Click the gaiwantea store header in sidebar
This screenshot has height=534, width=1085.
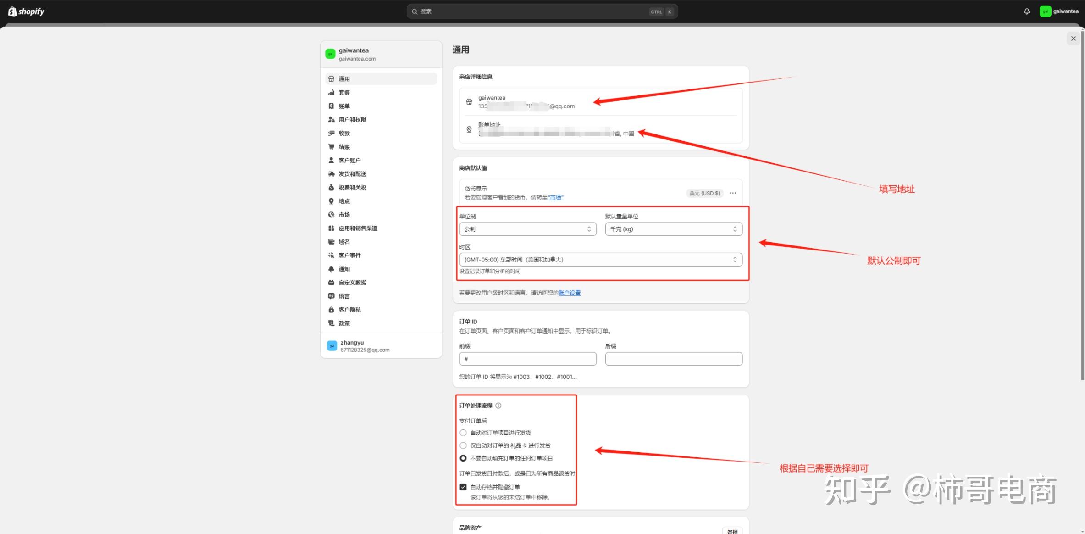point(381,54)
